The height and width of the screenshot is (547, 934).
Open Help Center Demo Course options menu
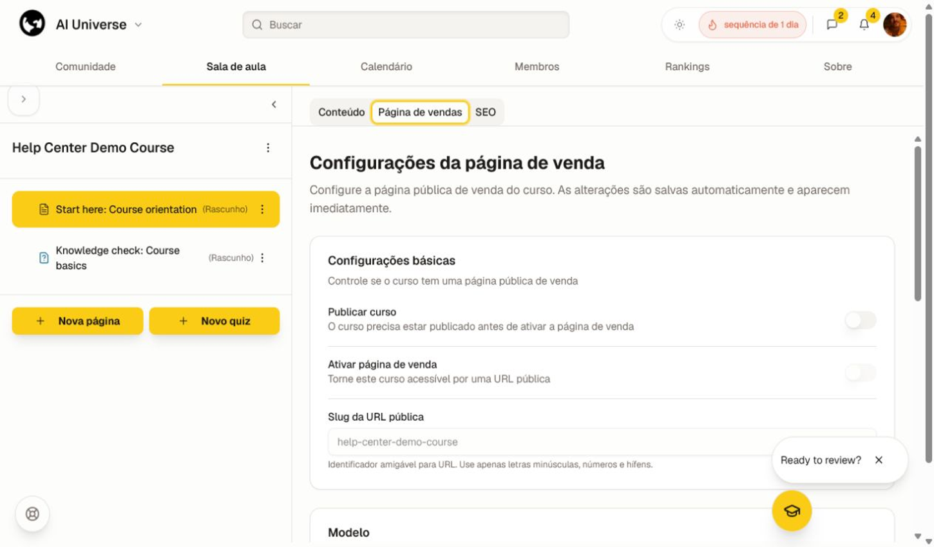click(x=268, y=148)
